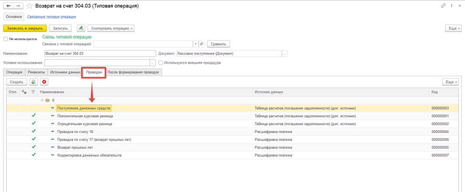
Task: Click the red delete entry icon
Action: pos(44,81)
